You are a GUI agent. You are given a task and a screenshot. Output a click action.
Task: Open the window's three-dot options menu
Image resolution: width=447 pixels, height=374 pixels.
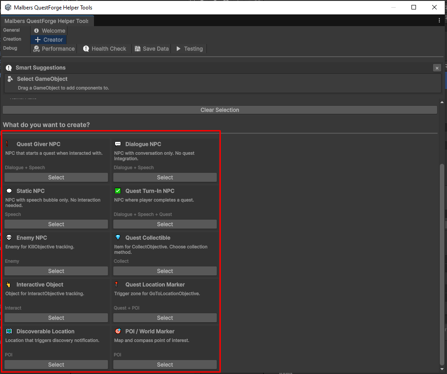[439, 21]
